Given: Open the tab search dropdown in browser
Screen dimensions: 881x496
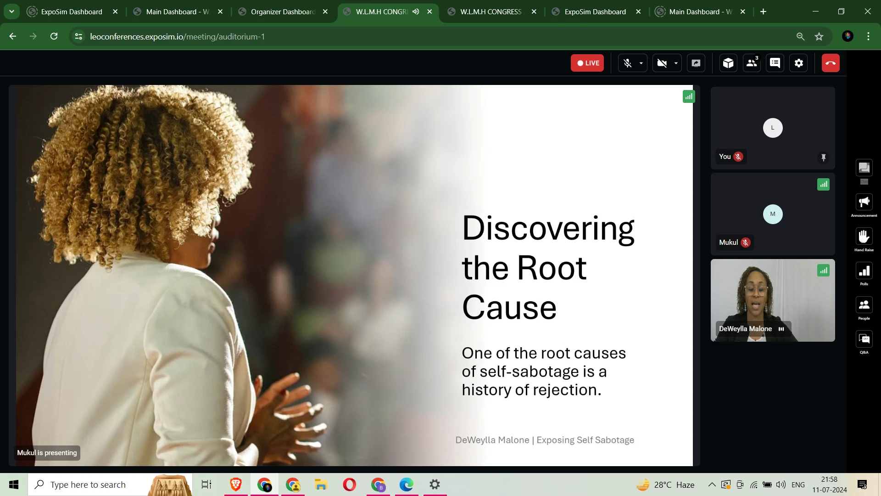Looking at the screenshot, I should pyautogui.click(x=11, y=11).
